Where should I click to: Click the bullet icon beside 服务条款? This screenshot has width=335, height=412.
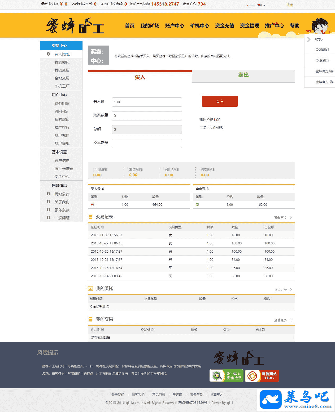(x=48, y=210)
